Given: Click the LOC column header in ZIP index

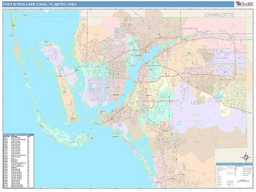Looking at the screenshot, I should [29, 136].
